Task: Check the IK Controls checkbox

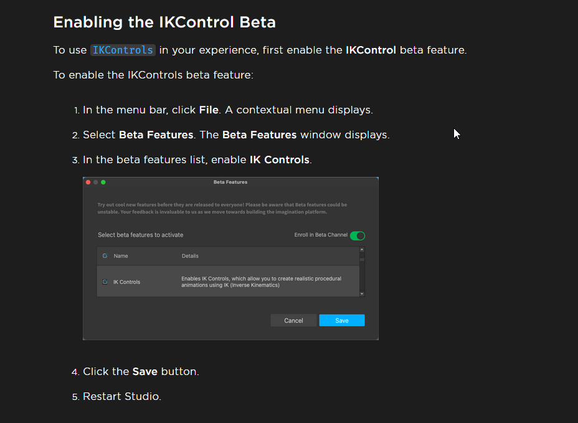Action: click(x=105, y=282)
